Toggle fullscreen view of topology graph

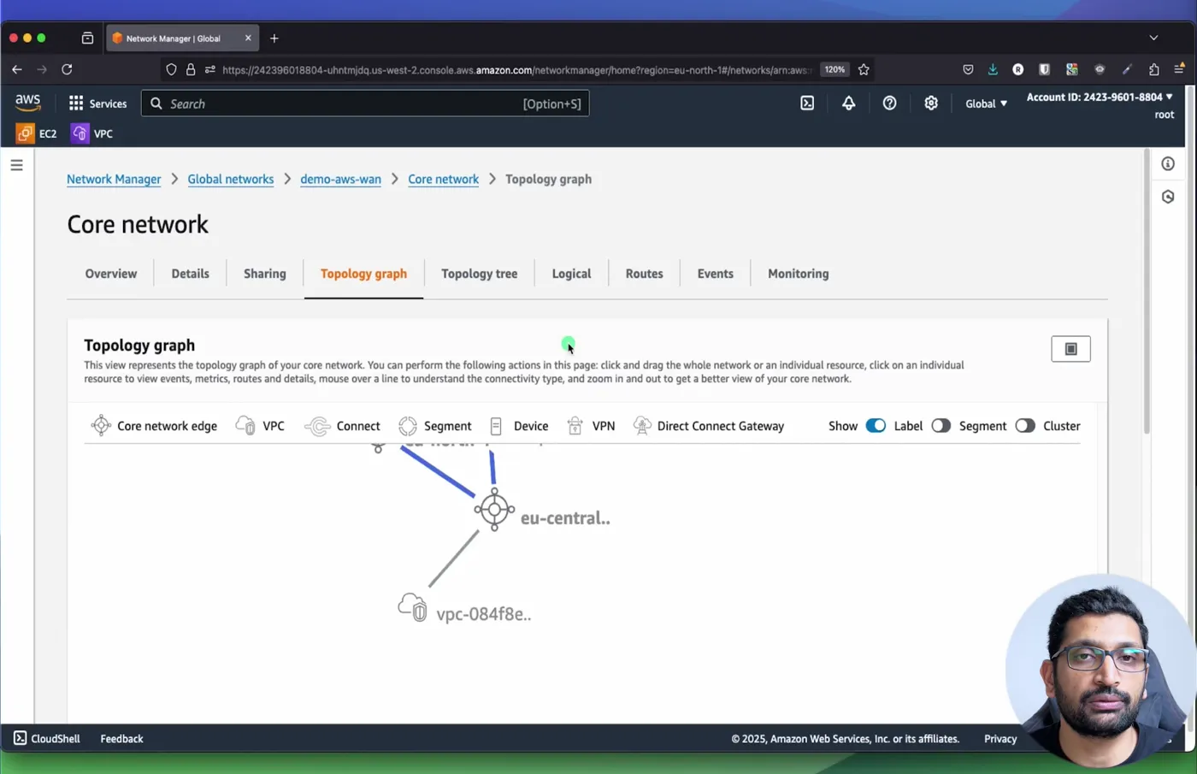coord(1070,349)
